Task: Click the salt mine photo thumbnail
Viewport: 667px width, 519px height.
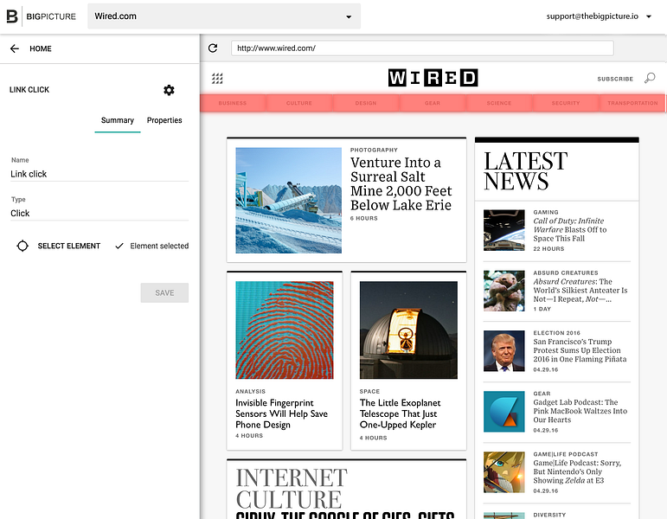Action: (288, 201)
